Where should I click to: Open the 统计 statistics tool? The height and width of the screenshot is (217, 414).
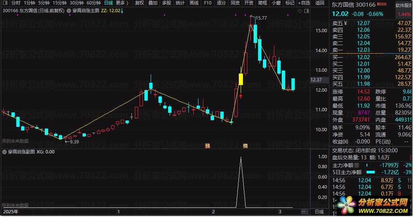pyautogui.click(x=180, y=3)
